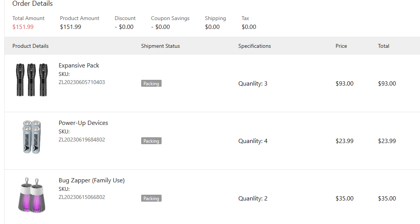Click the batteries product image
This screenshot has width=420, height=224.
tap(32, 137)
